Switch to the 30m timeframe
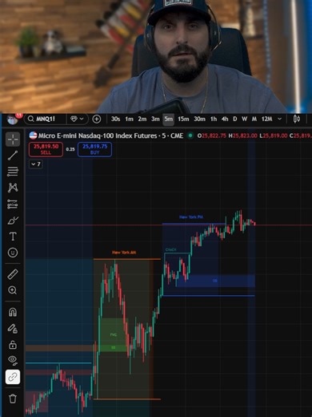312x417 pixels. [199, 119]
